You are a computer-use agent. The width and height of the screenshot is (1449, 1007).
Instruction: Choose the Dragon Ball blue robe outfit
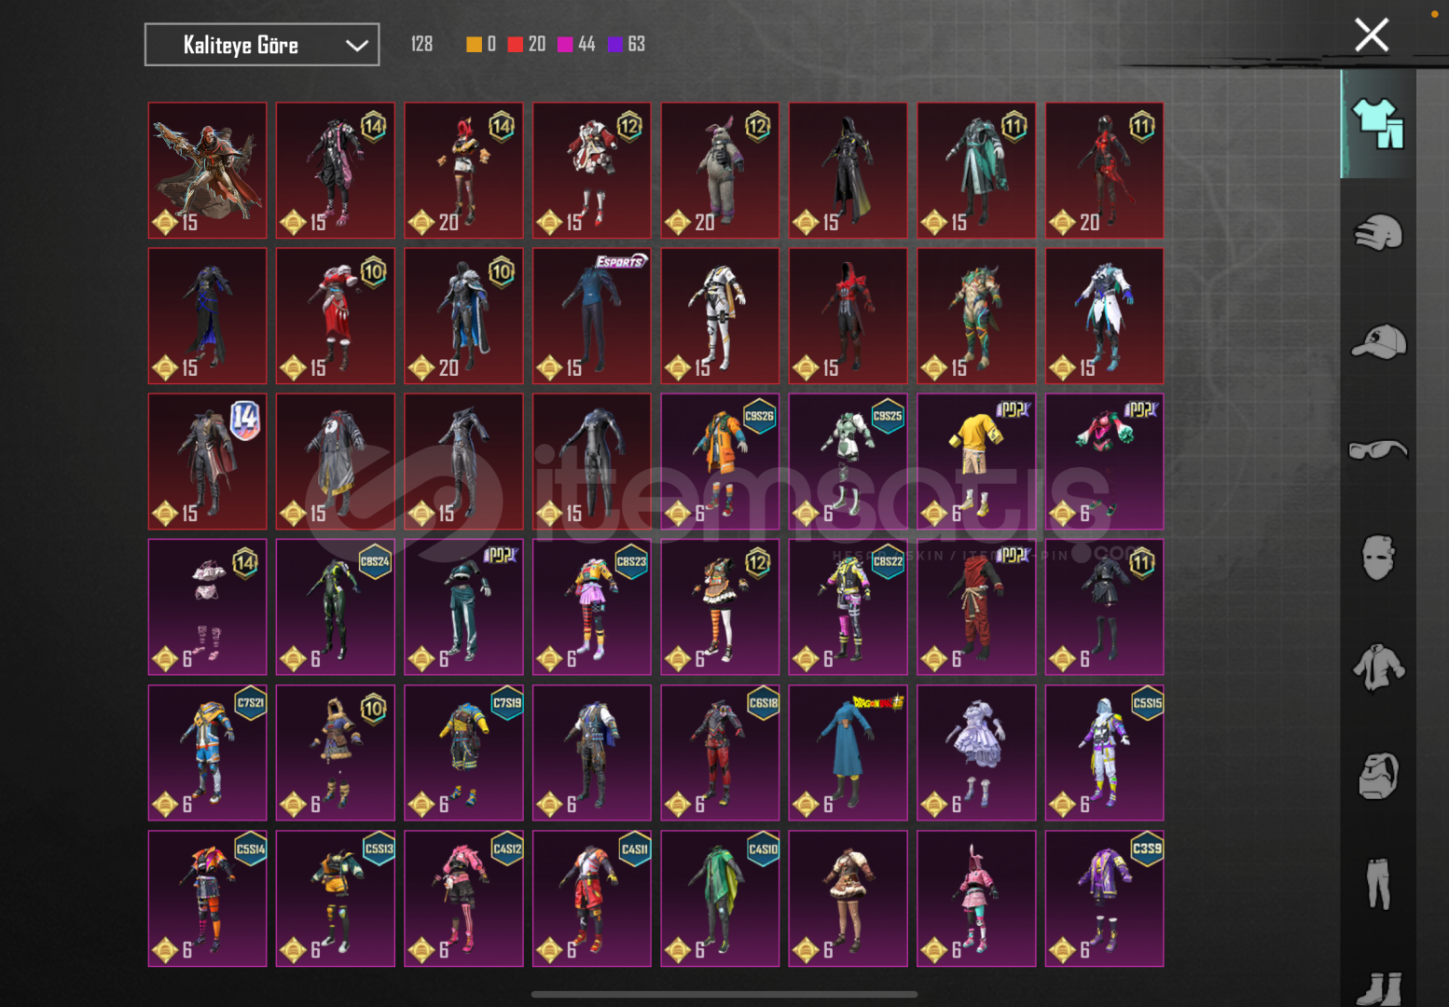click(848, 752)
